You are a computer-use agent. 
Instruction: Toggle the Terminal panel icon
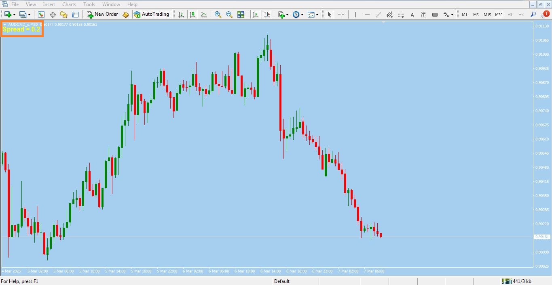(x=75, y=15)
